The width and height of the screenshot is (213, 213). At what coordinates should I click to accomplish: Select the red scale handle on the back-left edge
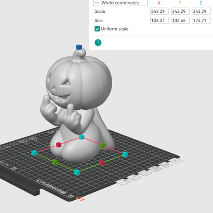(x=59, y=144)
